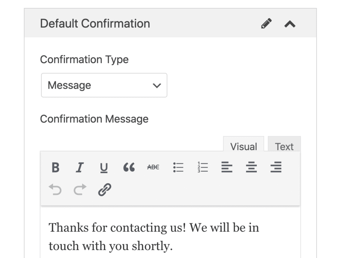Switch to the Visual editor tab

click(x=243, y=146)
